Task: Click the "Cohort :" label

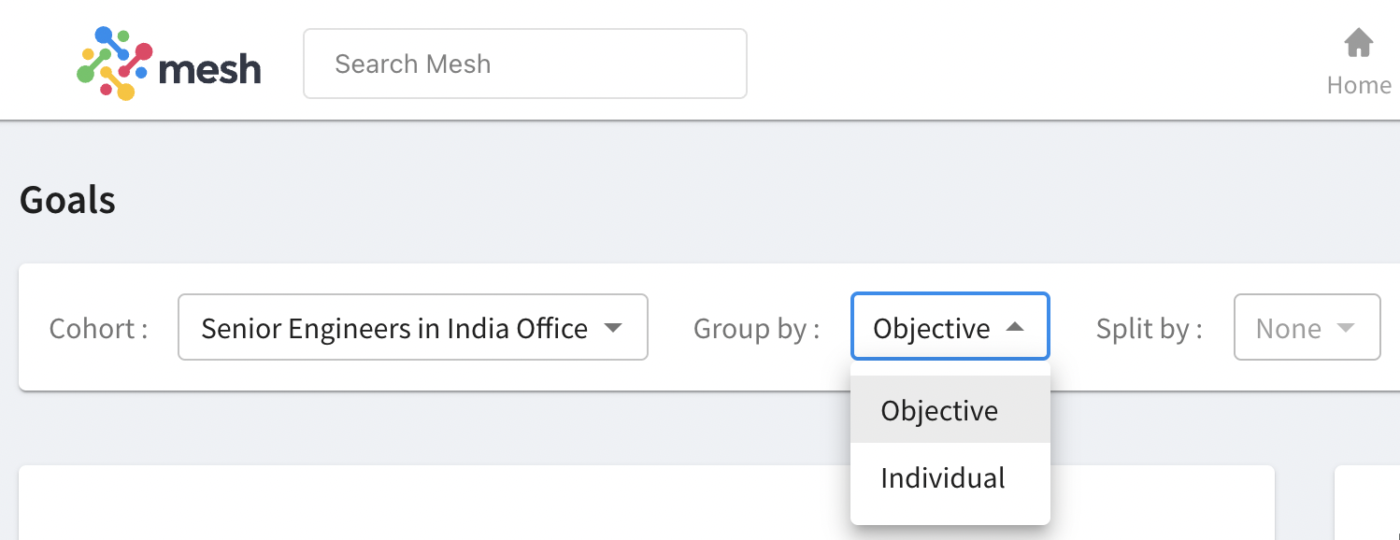Action: [x=98, y=329]
